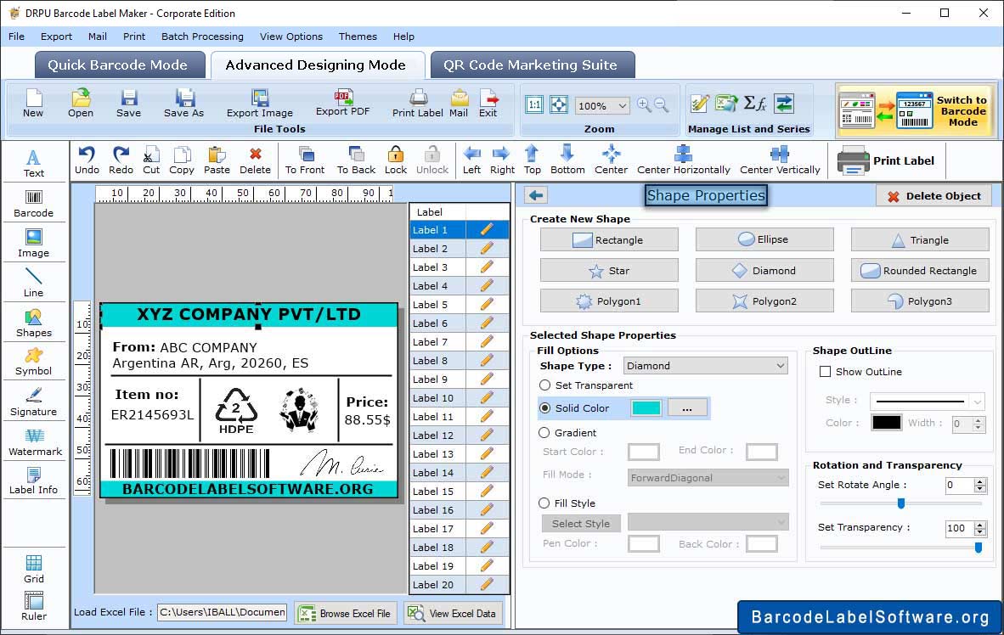Create a new Ellipse shape
This screenshot has height=635, width=1004.
764,239
